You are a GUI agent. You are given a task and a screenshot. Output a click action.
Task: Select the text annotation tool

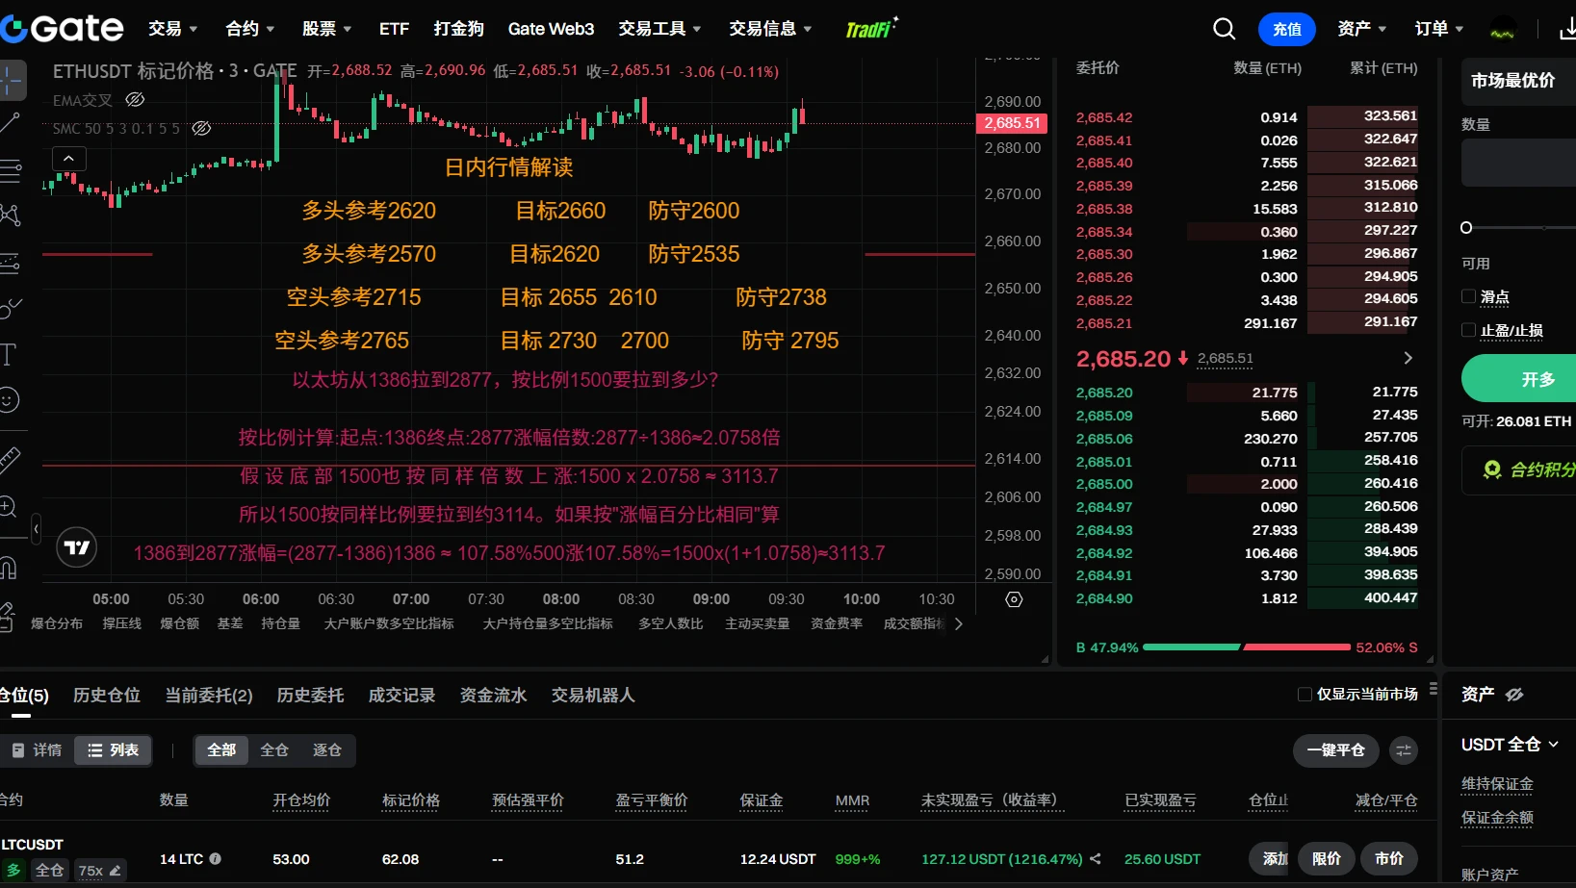click(9, 354)
